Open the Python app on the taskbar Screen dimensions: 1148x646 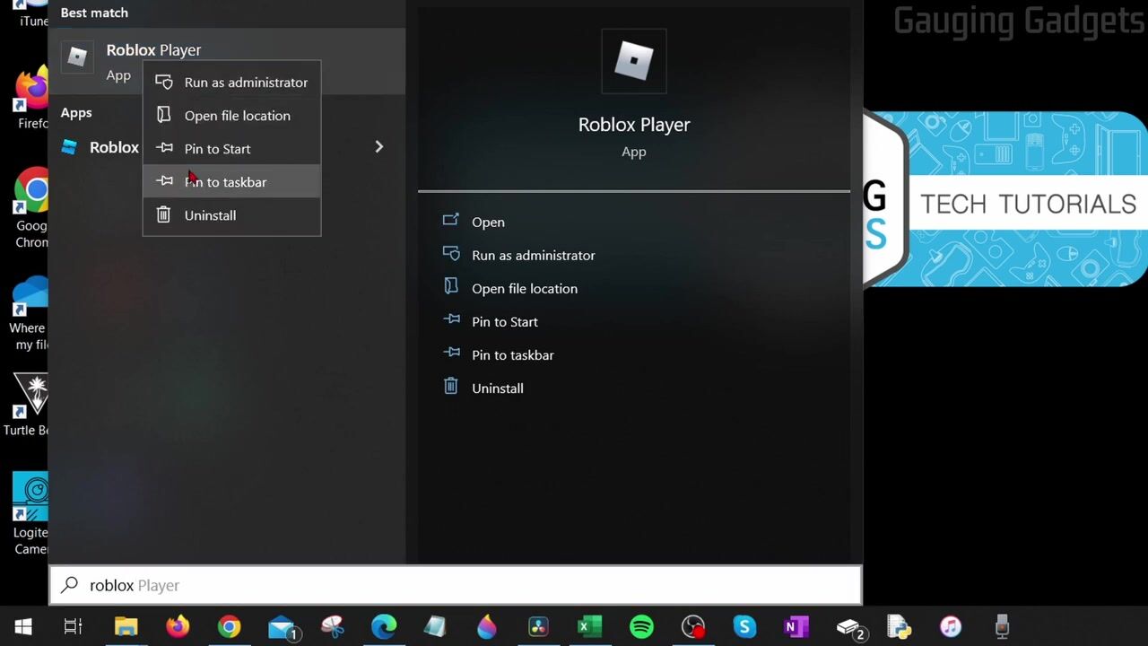coord(900,626)
